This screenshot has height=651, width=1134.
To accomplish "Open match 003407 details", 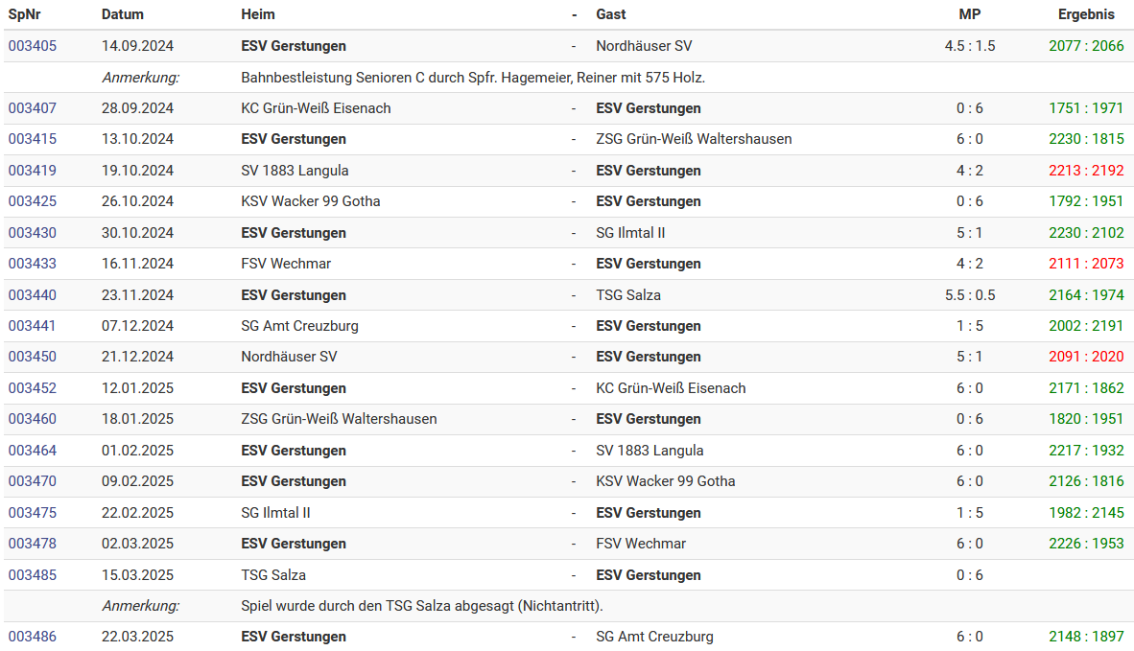I will tap(33, 108).
